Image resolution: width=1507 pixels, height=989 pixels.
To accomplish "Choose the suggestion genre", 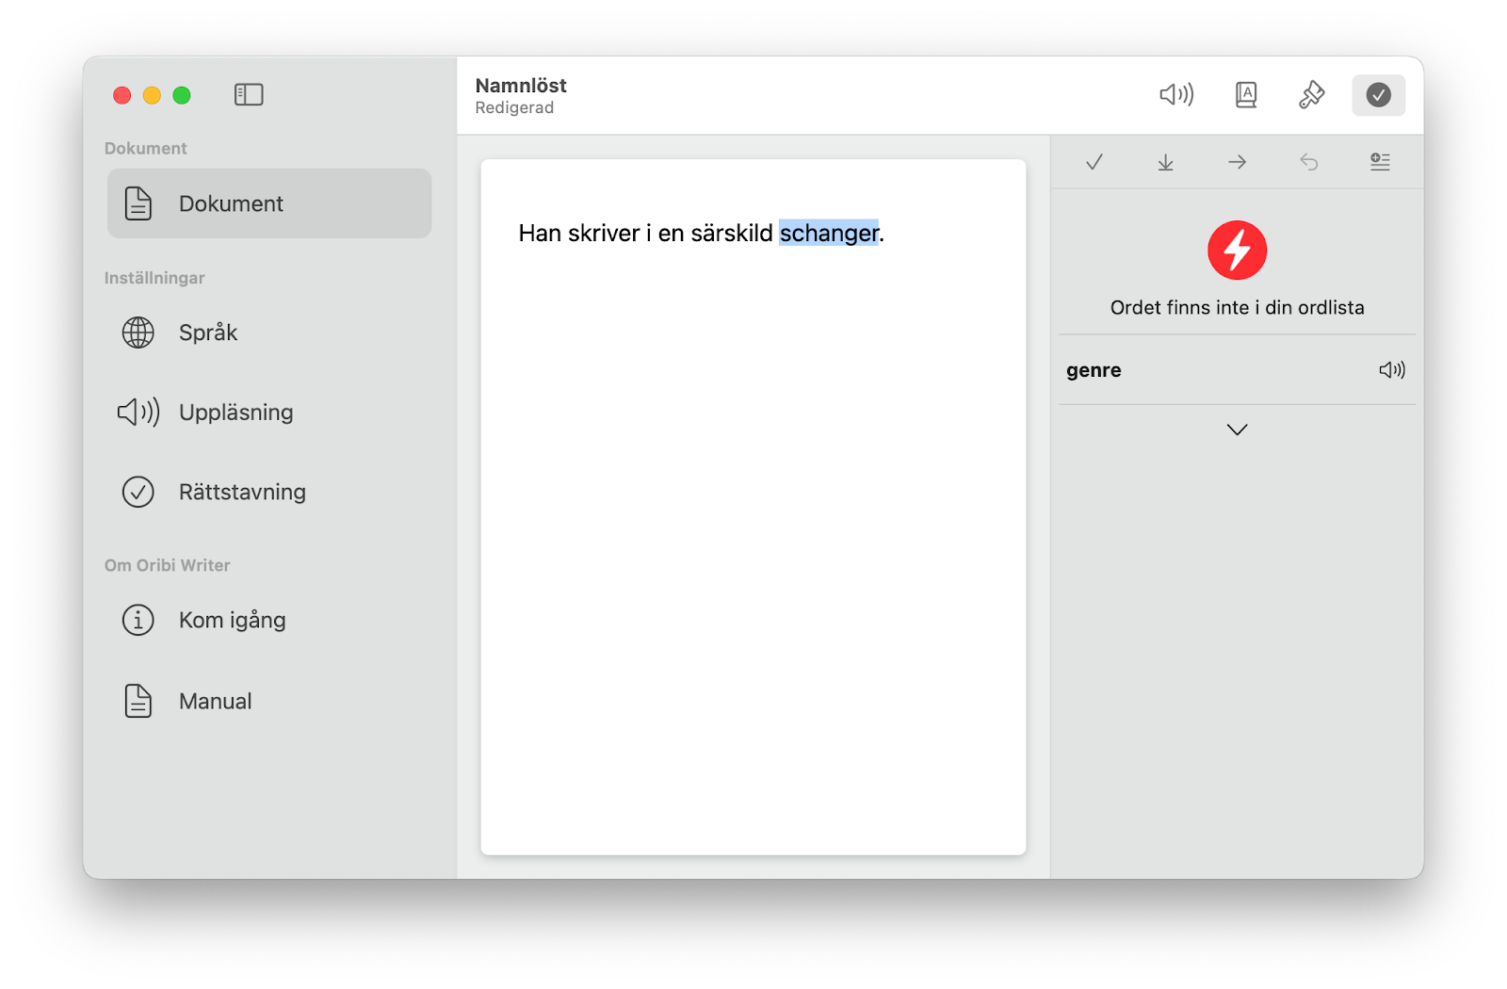I will tap(1237, 370).
